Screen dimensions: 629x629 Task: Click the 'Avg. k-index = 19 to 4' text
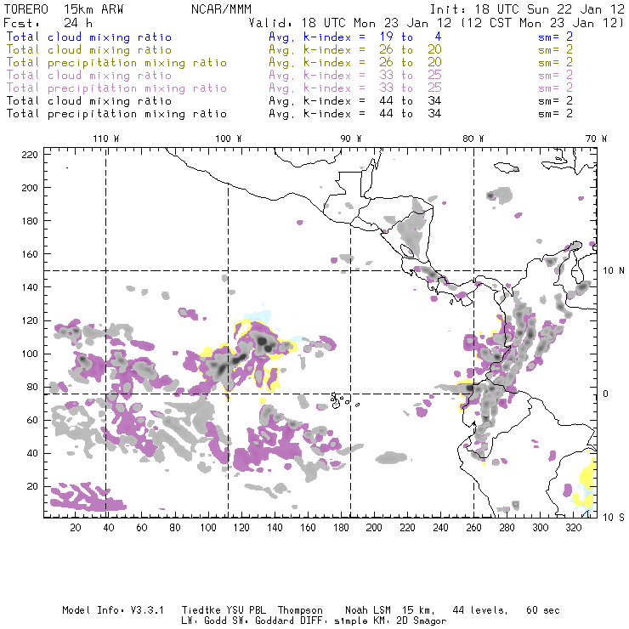pos(355,37)
